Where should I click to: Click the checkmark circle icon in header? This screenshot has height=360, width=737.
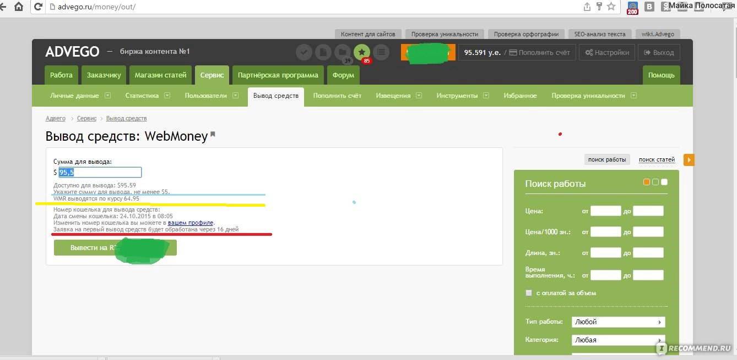pyautogui.click(x=304, y=52)
